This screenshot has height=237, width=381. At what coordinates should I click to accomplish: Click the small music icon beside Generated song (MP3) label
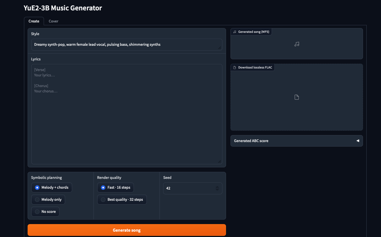click(x=235, y=32)
